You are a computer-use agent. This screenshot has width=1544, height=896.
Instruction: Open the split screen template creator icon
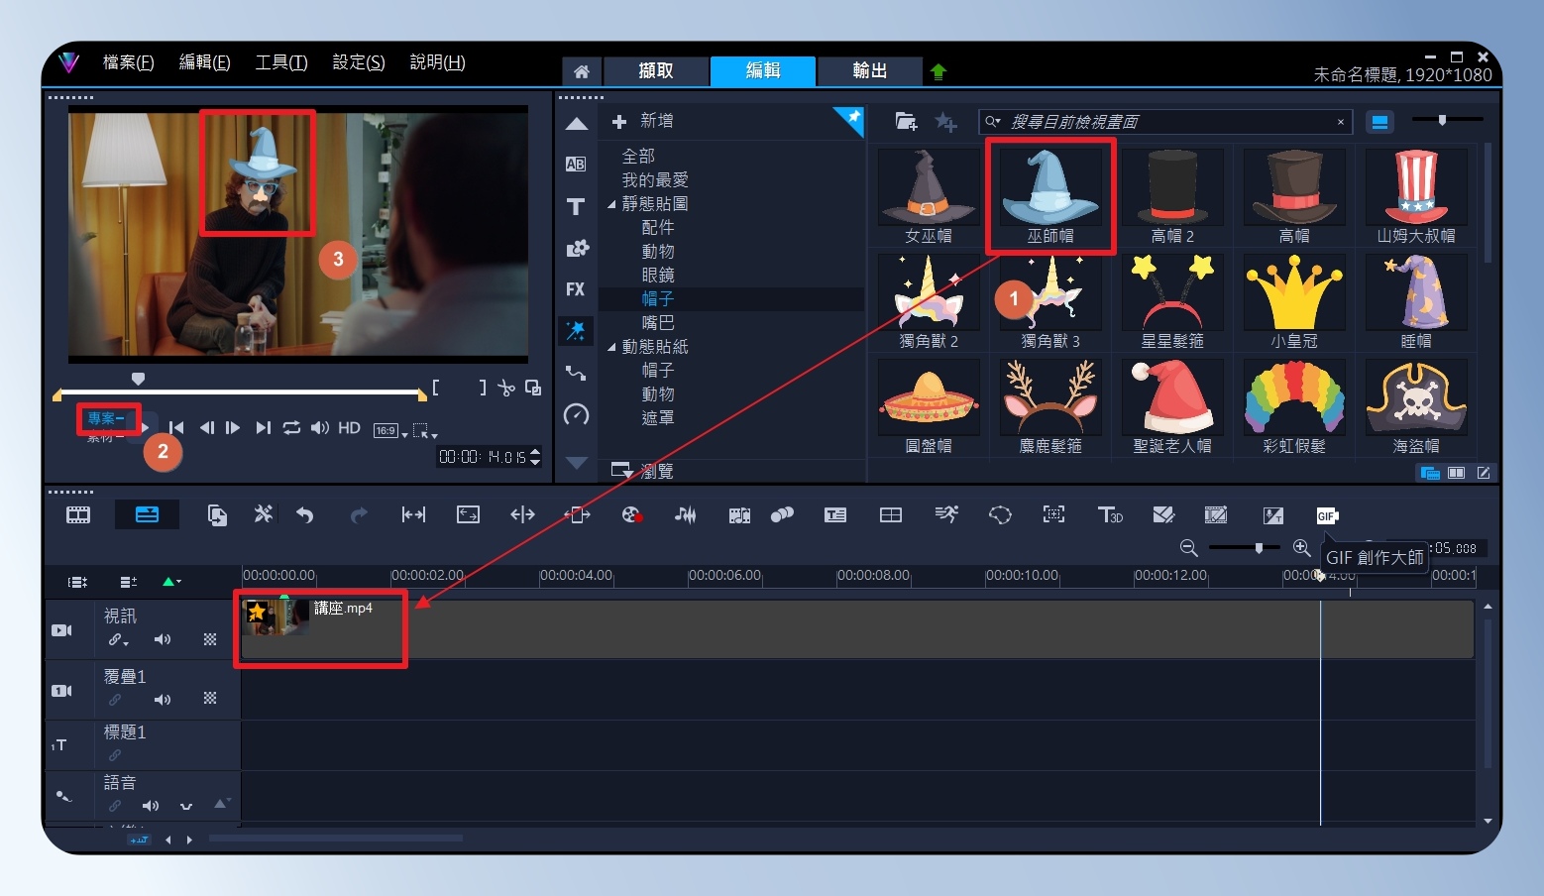coord(891,514)
